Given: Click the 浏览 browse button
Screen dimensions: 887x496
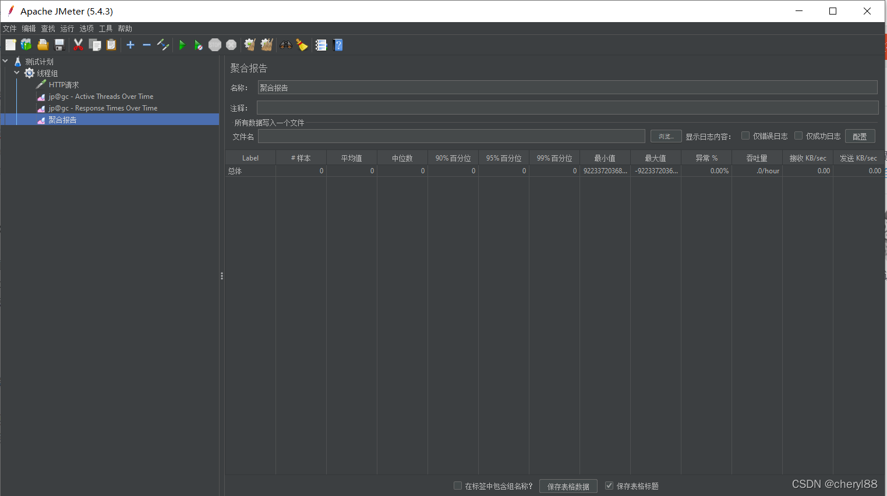Looking at the screenshot, I should [666, 136].
